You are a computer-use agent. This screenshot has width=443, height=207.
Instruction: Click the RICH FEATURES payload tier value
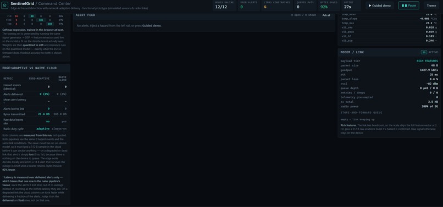[427, 61]
